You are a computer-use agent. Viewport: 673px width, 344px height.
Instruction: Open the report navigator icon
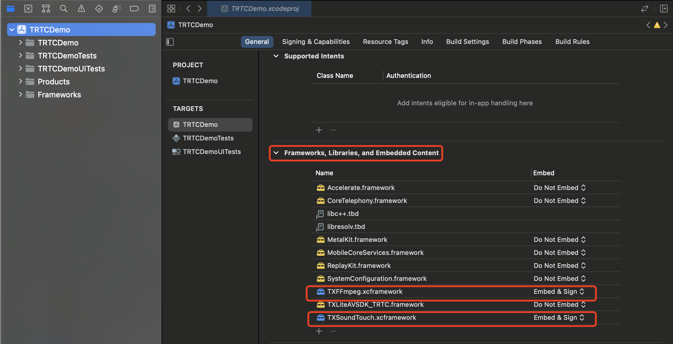(152, 9)
